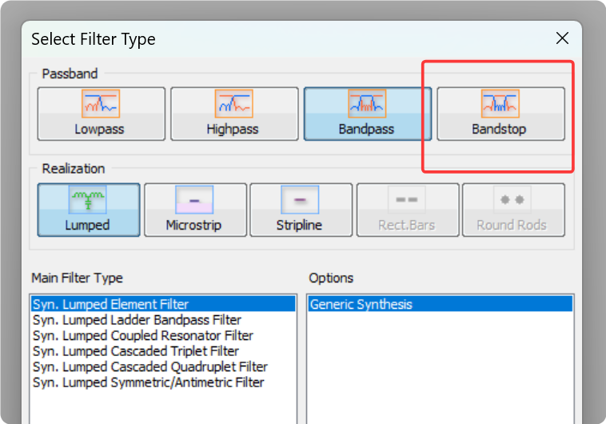Pick Syn. Lumped Cascaded Triplet Filter
Viewport: 606px width, 424px height.
(x=135, y=351)
